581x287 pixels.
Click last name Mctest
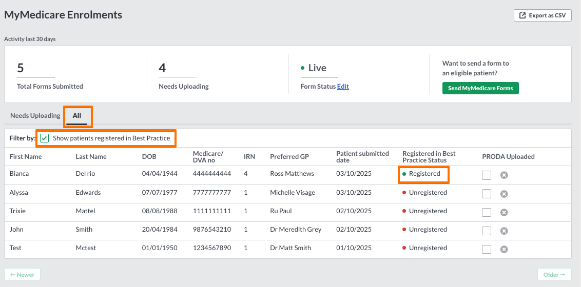(86, 248)
